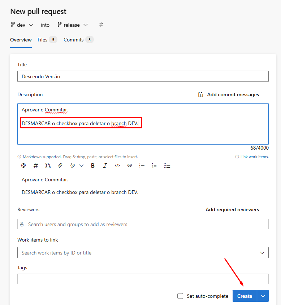
Task: Click the preview text 'Aprovar e Commitar.'
Action: coord(45,180)
